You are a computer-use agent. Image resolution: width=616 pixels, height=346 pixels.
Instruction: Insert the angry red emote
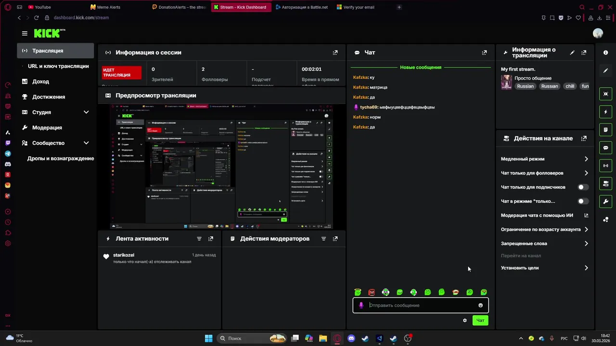click(372, 292)
